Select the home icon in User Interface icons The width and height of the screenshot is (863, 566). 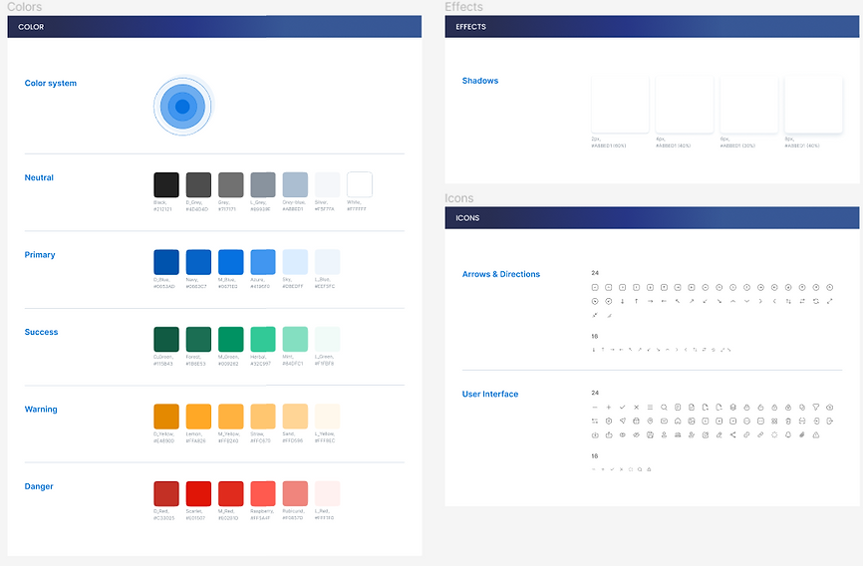click(678, 422)
